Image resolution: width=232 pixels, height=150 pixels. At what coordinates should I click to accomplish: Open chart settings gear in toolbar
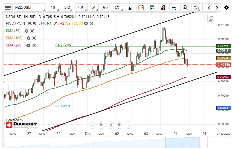[x=226, y=8]
